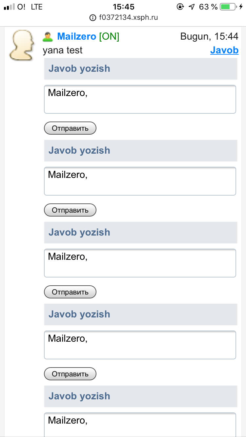
Task: Tap the site info icon beside URL
Action: [x=93, y=18]
